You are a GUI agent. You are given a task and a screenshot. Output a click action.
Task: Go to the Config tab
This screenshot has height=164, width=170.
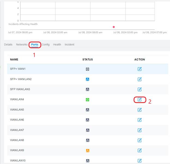[45, 45]
